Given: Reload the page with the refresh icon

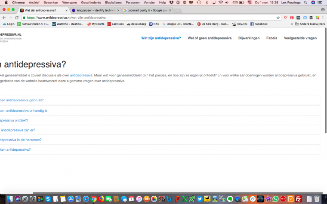Looking at the screenshot, I should (17, 18).
